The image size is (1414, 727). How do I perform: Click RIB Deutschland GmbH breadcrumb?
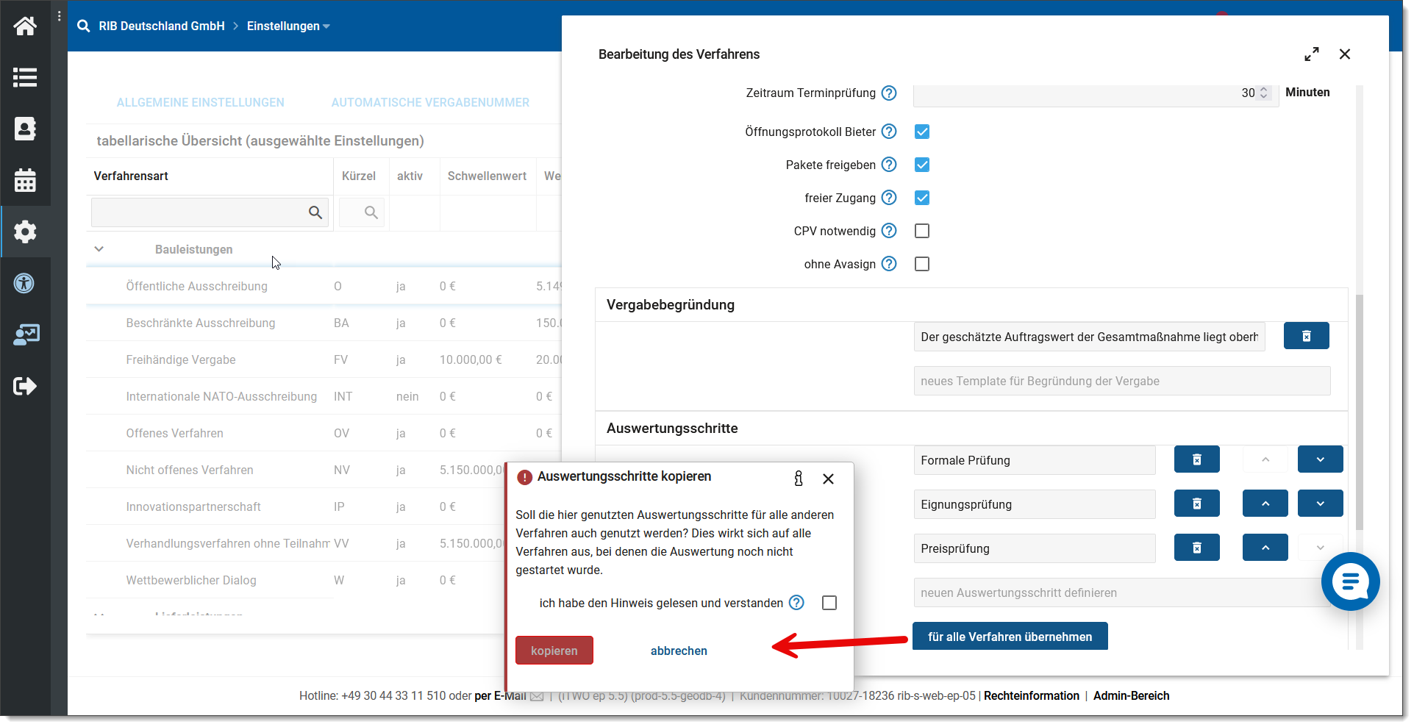coord(162,26)
